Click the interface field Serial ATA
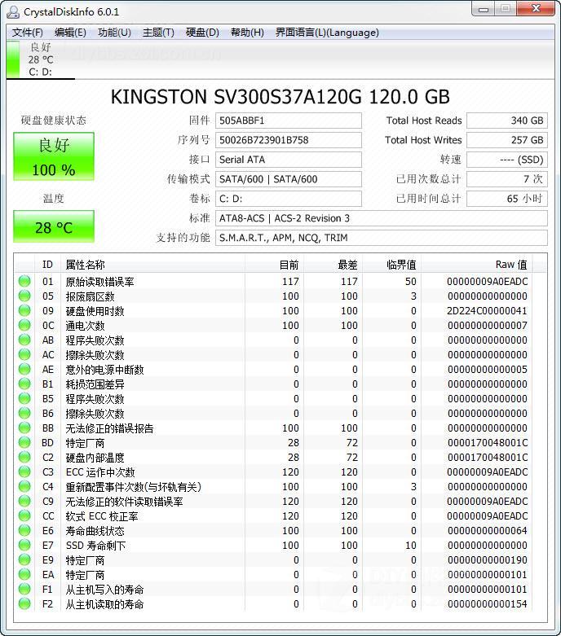 pyautogui.click(x=289, y=160)
